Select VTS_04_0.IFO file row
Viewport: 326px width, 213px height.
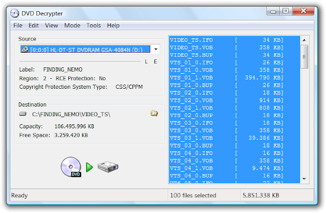(x=234, y=153)
